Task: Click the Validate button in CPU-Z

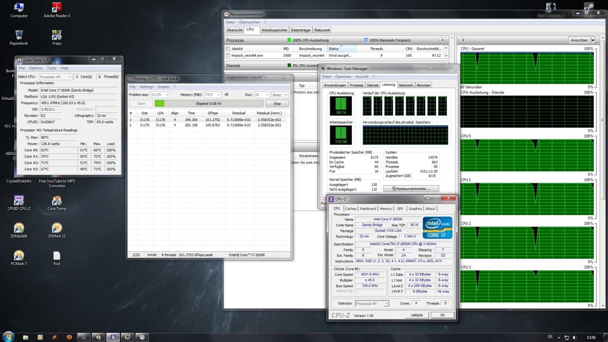Action: point(417,315)
